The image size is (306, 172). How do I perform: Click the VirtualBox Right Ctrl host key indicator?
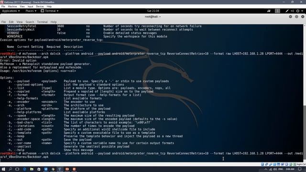[x=301, y=164]
